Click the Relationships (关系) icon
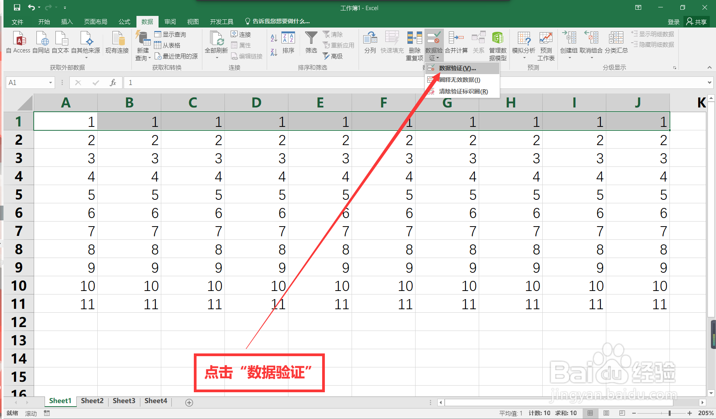The height and width of the screenshot is (419, 716). pyautogui.click(x=478, y=43)
